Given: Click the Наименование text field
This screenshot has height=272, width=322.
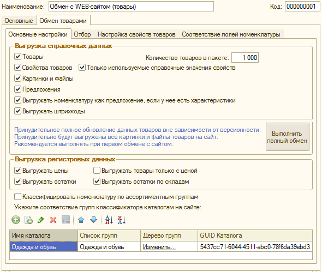Looking at the screenshot, I should tap(131, 7).
